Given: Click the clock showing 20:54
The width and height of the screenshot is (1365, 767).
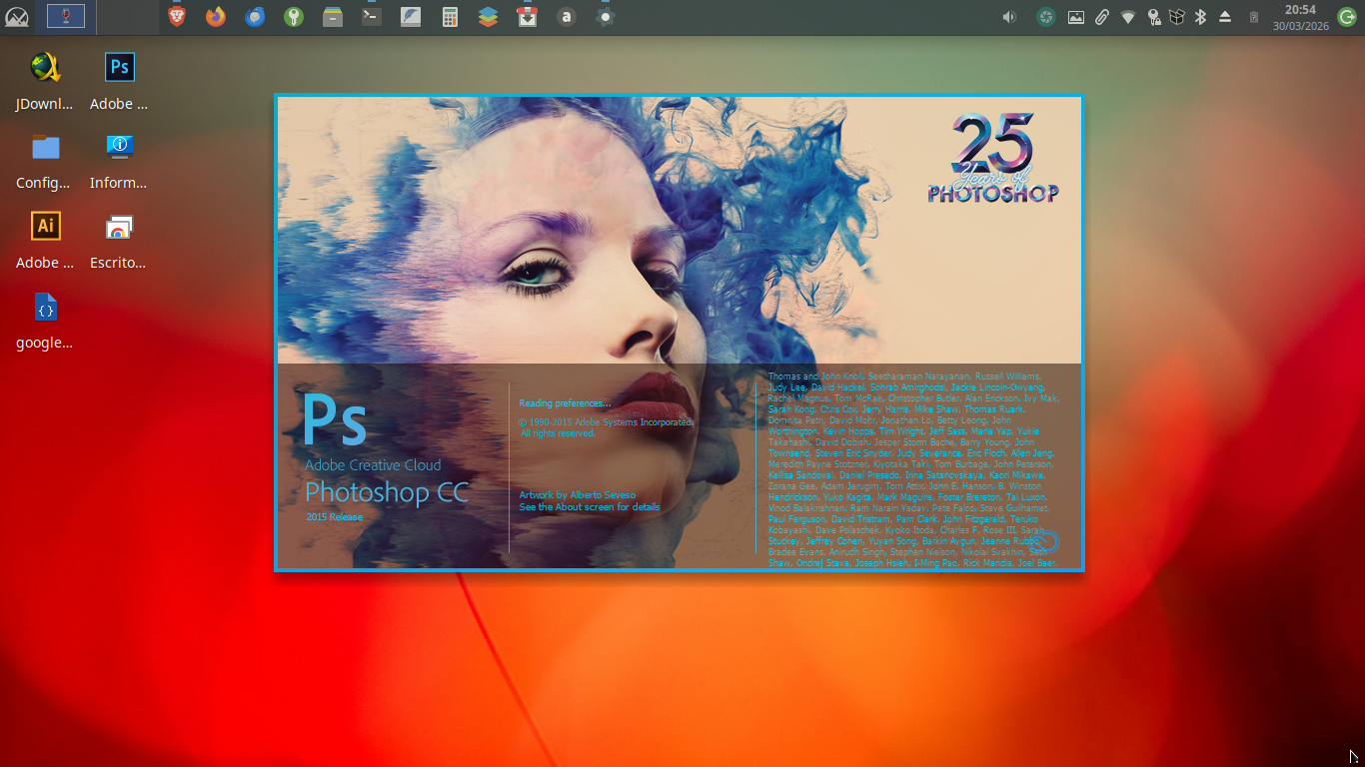Looking at the screenshot, I should (1300, 17).
